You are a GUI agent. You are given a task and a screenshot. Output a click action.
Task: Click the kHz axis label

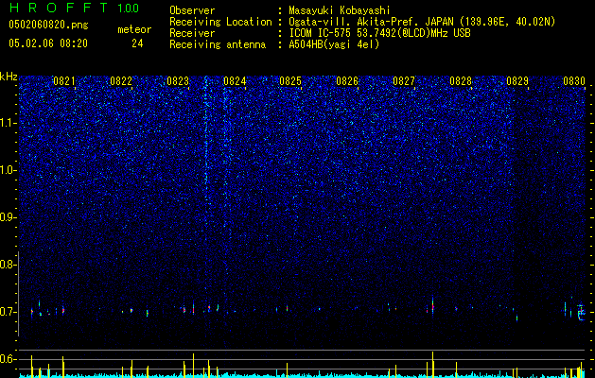(x=9, y=77)
